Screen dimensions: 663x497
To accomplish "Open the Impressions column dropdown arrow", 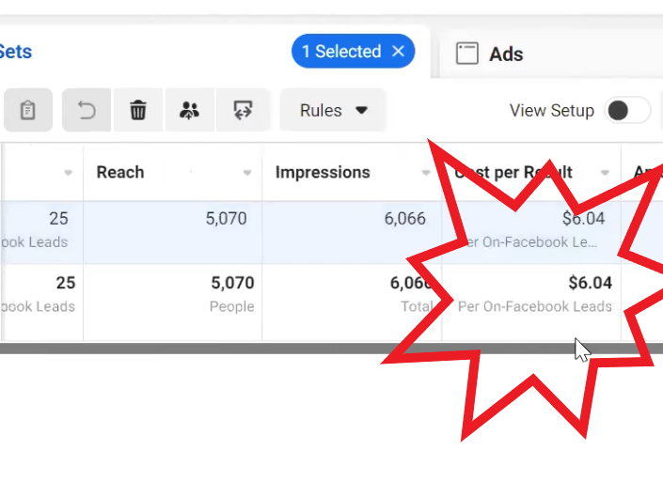I will pyautogui.click(x=426, y=173).
